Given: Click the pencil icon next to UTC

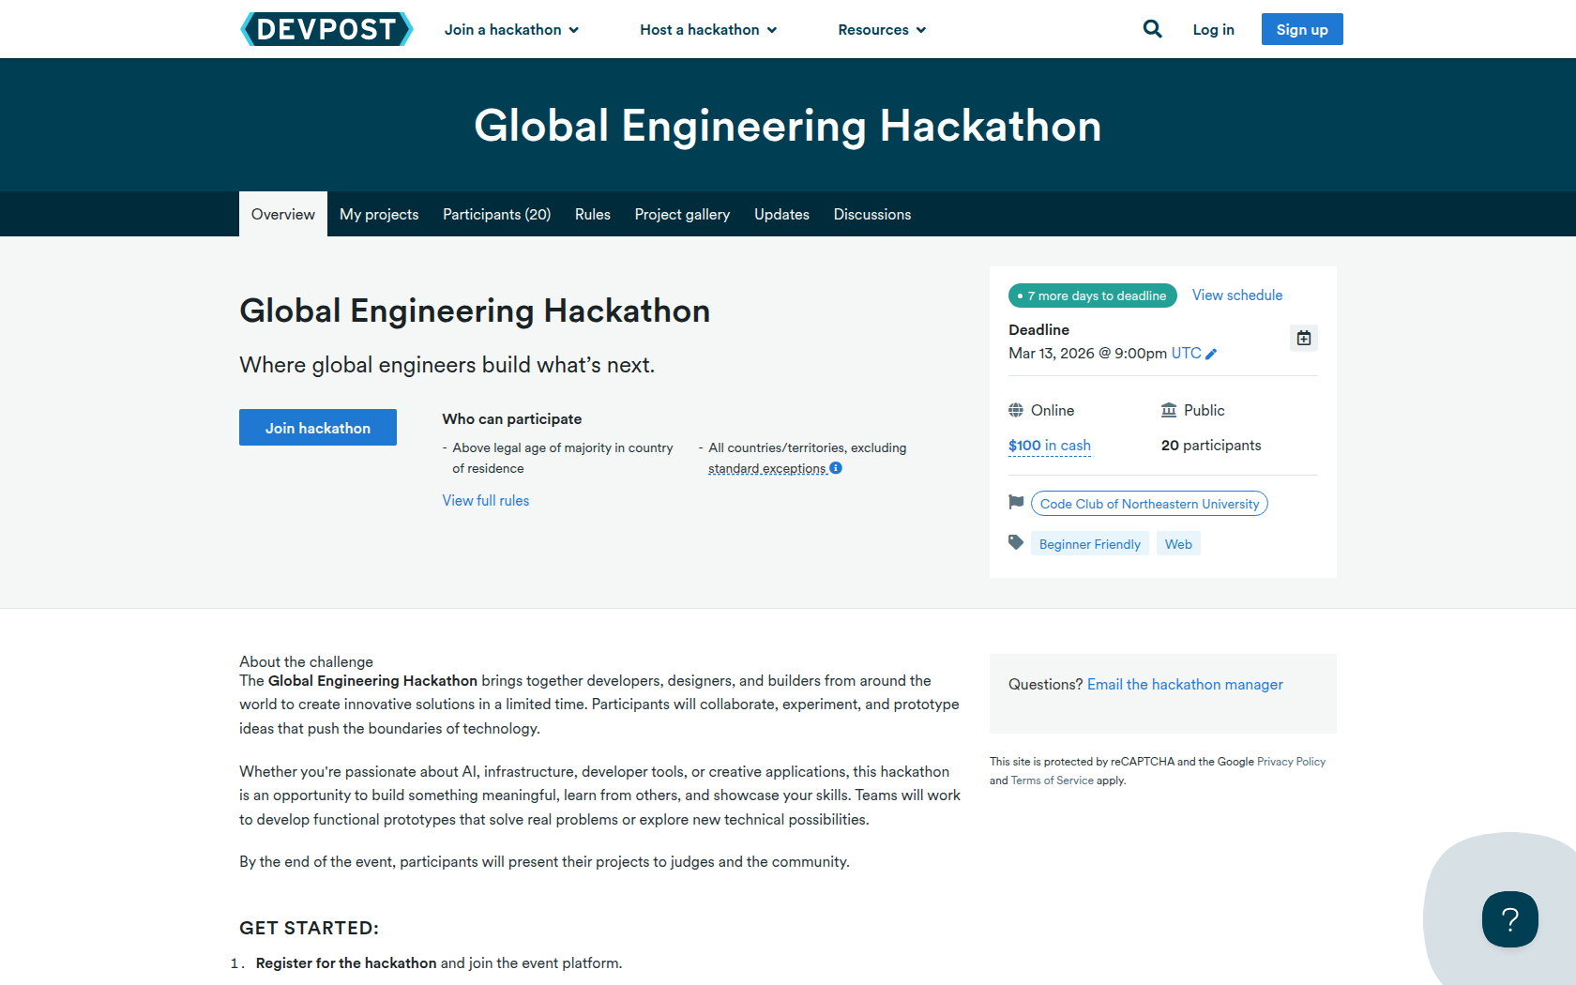Looking at the screenshot, I should (x=1211, y=354).
